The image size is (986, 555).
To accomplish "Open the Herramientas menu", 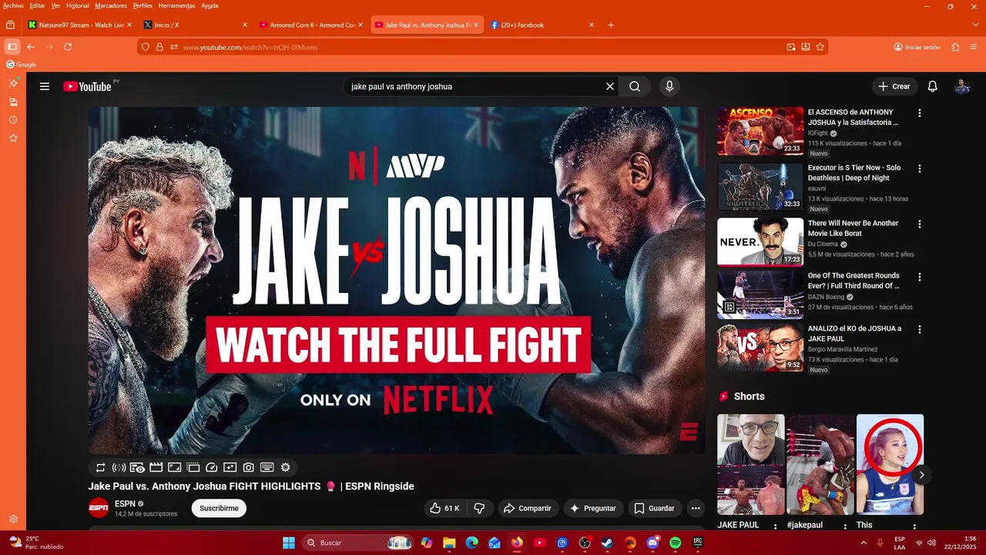I will click(x=176, y=5).
